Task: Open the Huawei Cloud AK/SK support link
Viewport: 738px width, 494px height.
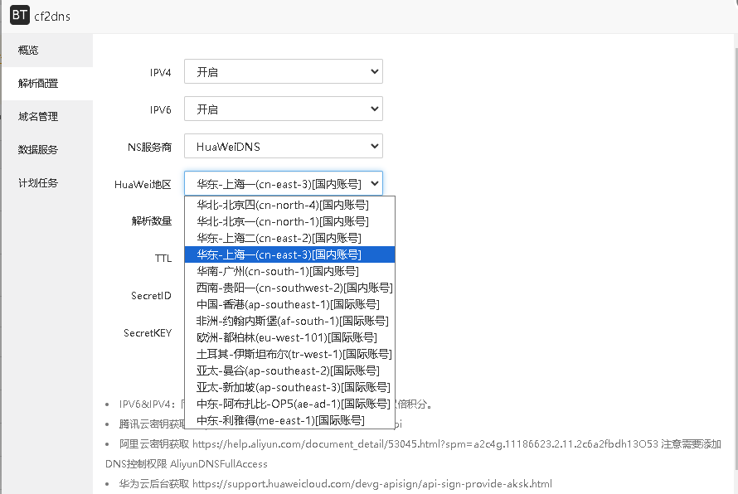Action: pos(371,484)
